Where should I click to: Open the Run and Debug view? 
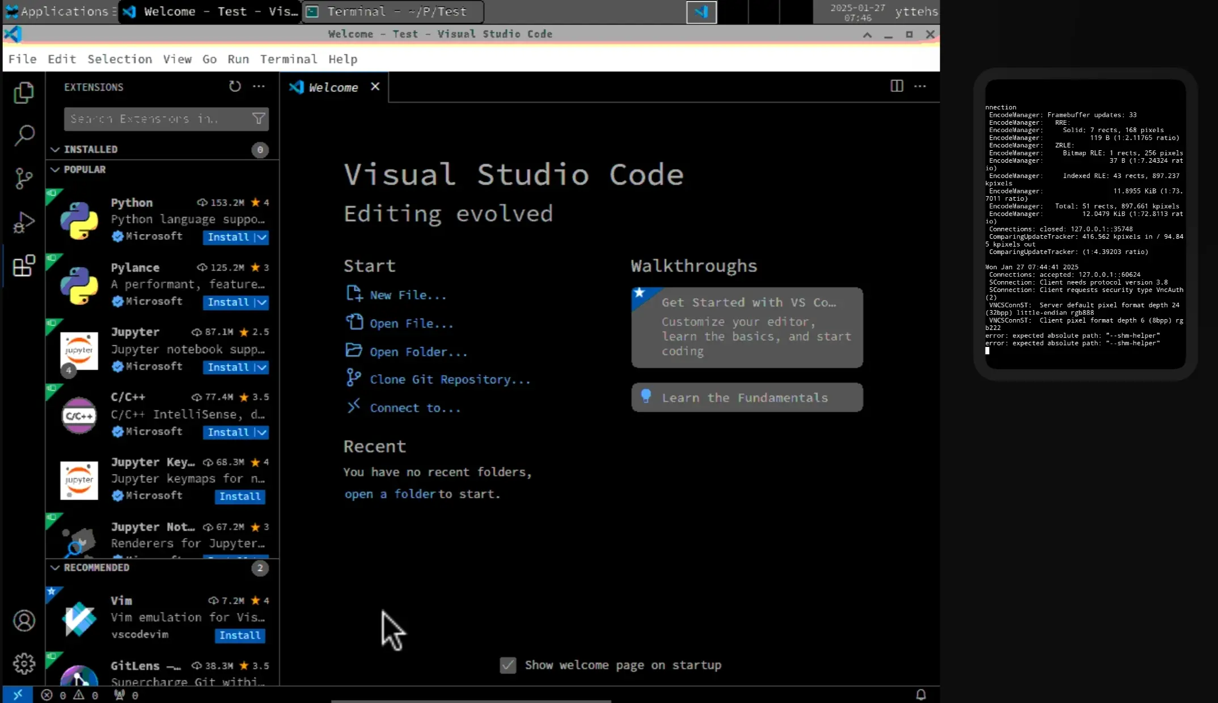click(24, 222)
